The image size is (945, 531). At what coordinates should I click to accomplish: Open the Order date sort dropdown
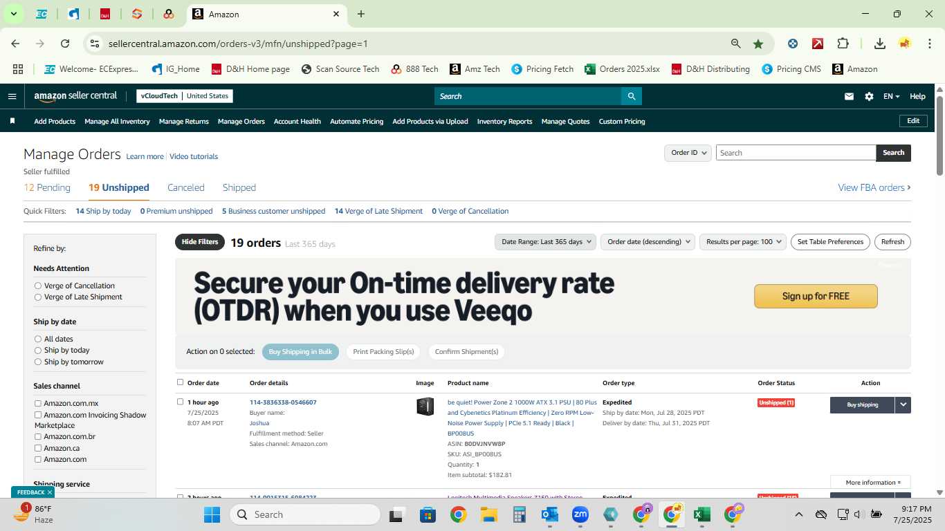[649, 242]
